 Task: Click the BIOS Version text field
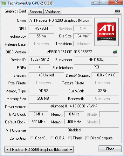coord(69,52)
